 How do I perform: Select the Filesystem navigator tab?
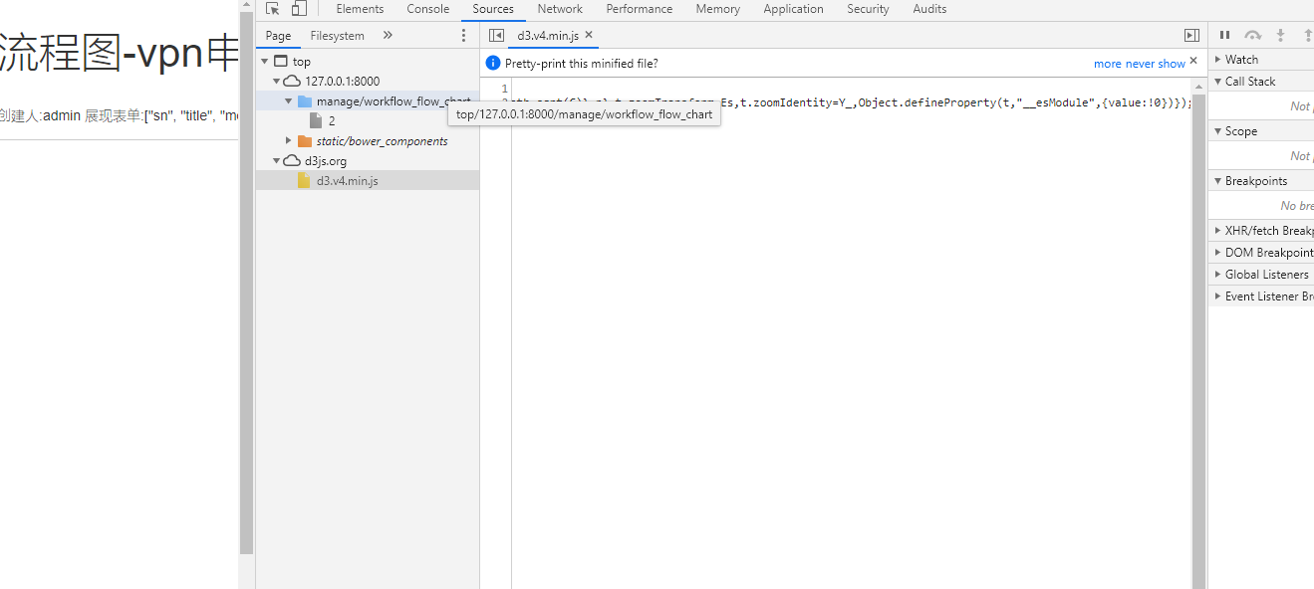click(337, 36)
